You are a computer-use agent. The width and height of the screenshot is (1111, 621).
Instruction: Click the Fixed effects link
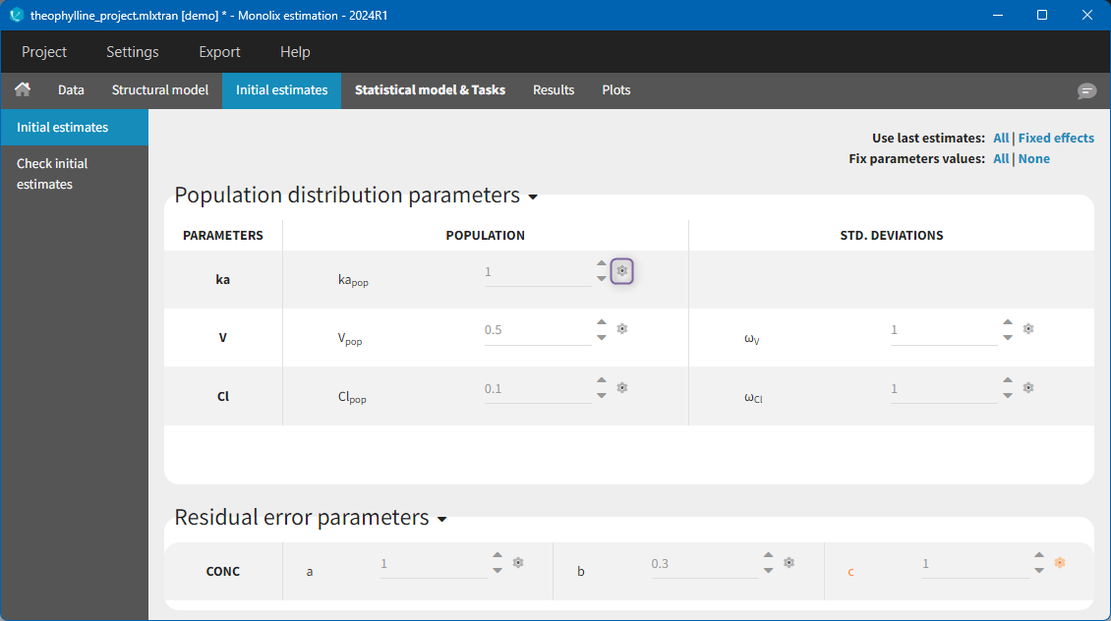1056,139
